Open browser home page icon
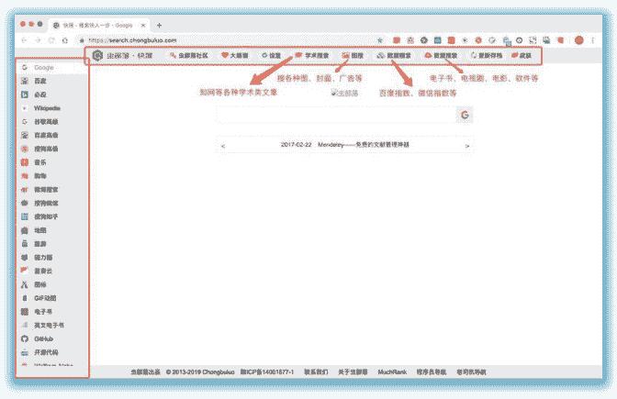This screenshot has height=399, width=617. (65, 40)
